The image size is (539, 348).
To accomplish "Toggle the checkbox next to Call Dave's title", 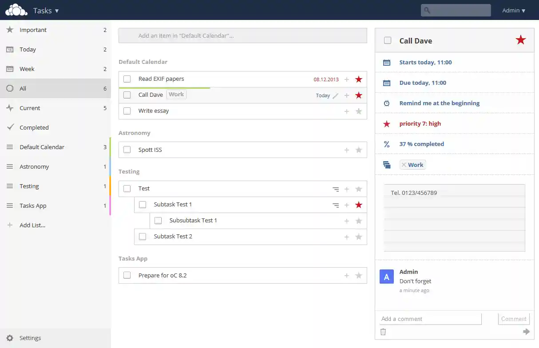I will pos(387,40).
